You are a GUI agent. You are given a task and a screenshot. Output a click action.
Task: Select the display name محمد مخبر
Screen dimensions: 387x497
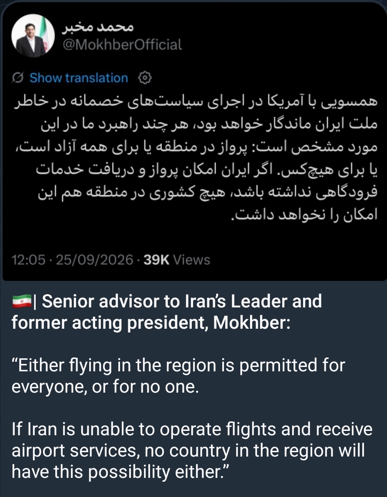coord(98,27)
